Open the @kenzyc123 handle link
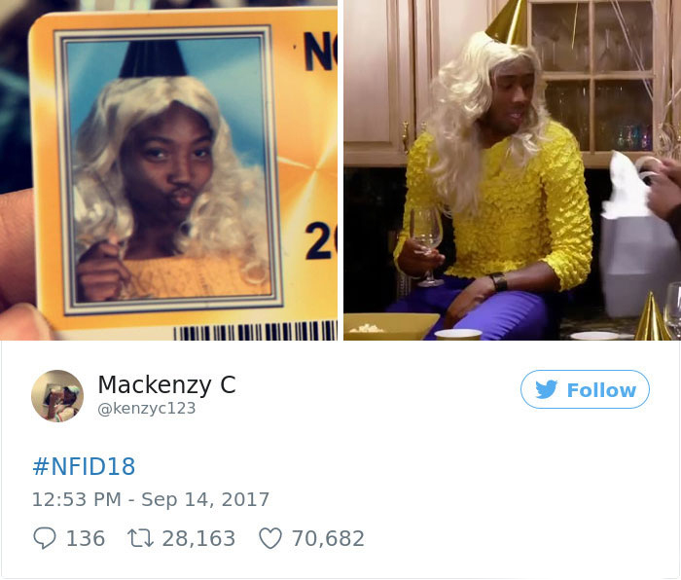This screenshot has width=681, height=580. (x=147, y=409)
